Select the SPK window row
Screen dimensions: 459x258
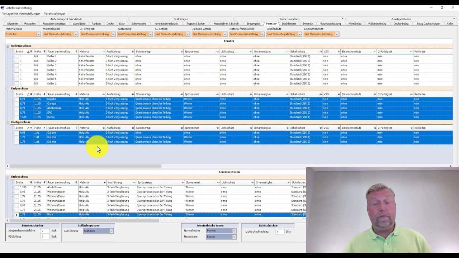(x=233, y=113)
